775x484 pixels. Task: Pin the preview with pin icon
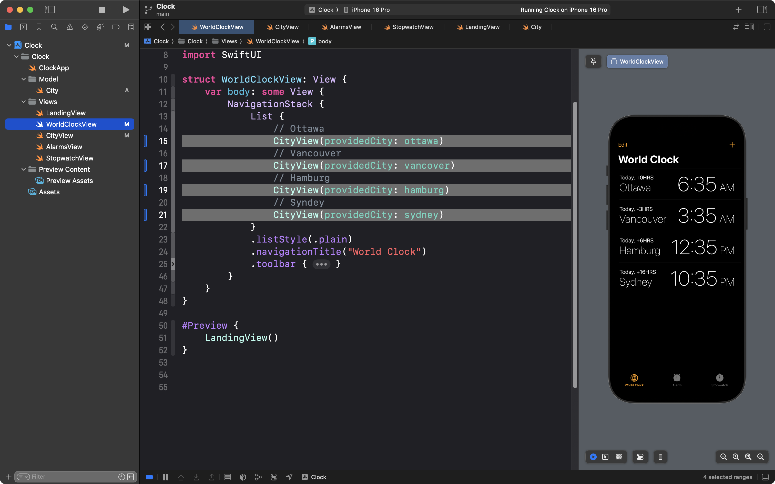pos(593,61)
